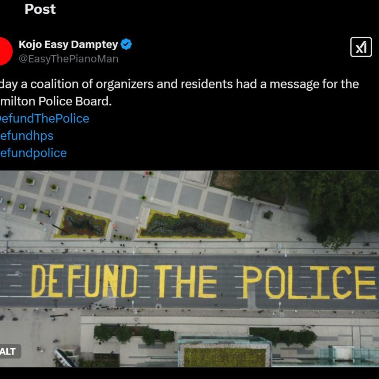Click the 'Police Board.' text line
Viewport: 379px width, 379px height.
56,101
